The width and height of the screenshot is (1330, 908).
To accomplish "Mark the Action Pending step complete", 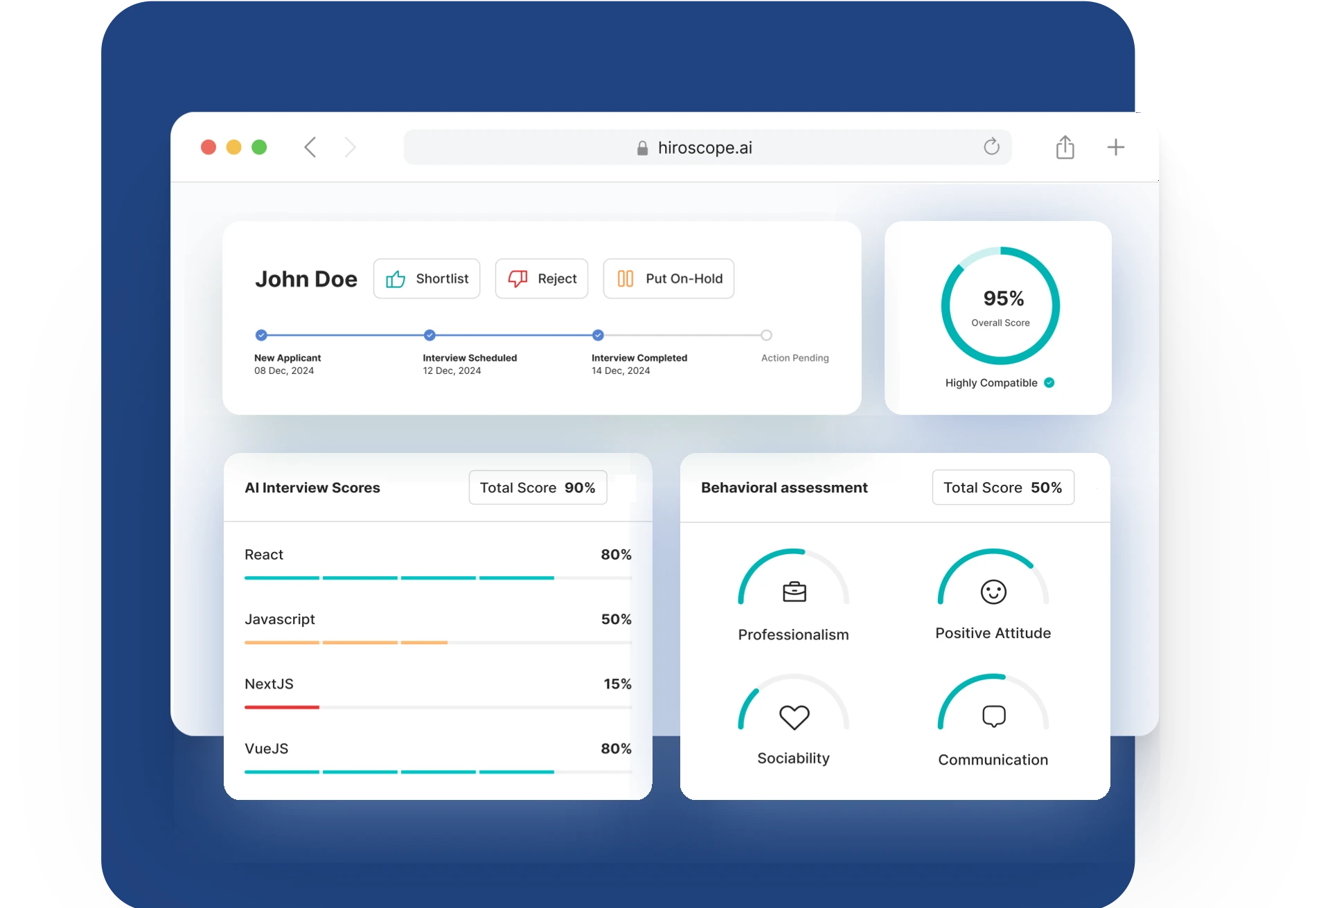I will tap(766, 335).
